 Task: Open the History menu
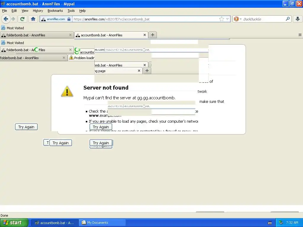coord(38,11)
